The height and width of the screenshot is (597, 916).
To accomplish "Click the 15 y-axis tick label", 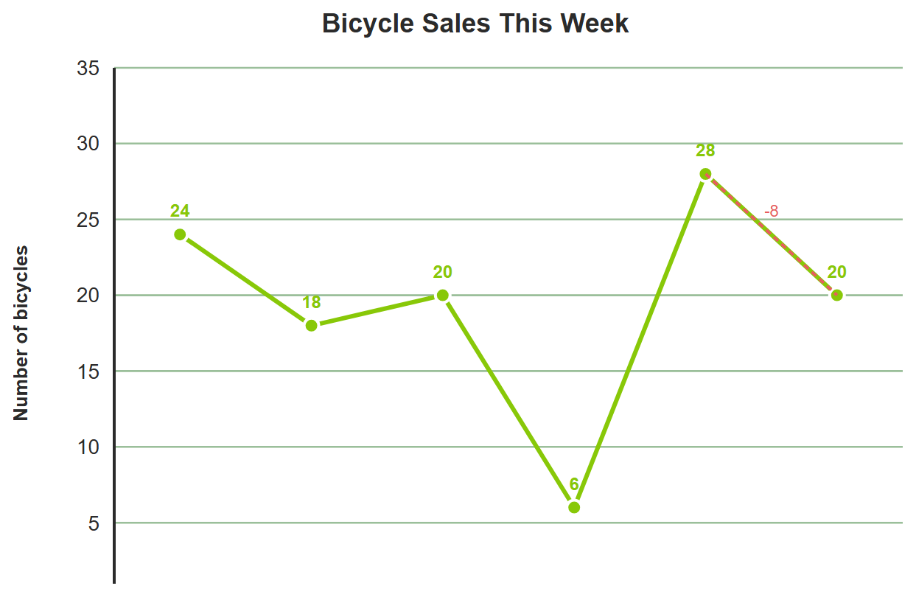I will [x=88, y=371].
